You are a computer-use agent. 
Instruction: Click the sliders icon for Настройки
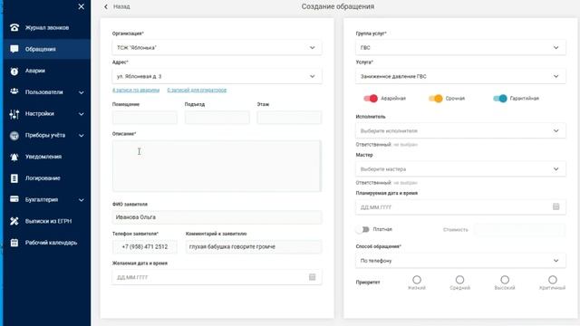(x=14, y=114)
